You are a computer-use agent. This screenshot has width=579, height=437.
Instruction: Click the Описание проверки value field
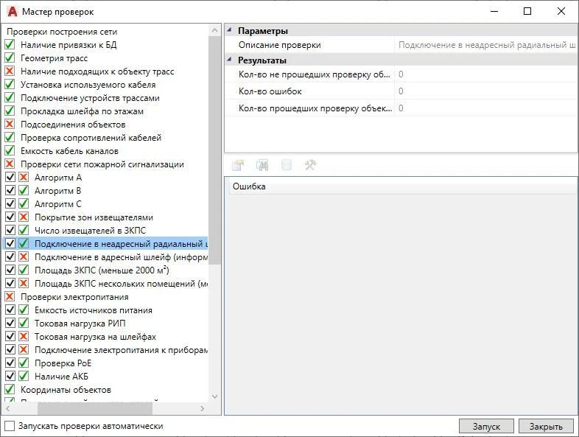point(485,45)
